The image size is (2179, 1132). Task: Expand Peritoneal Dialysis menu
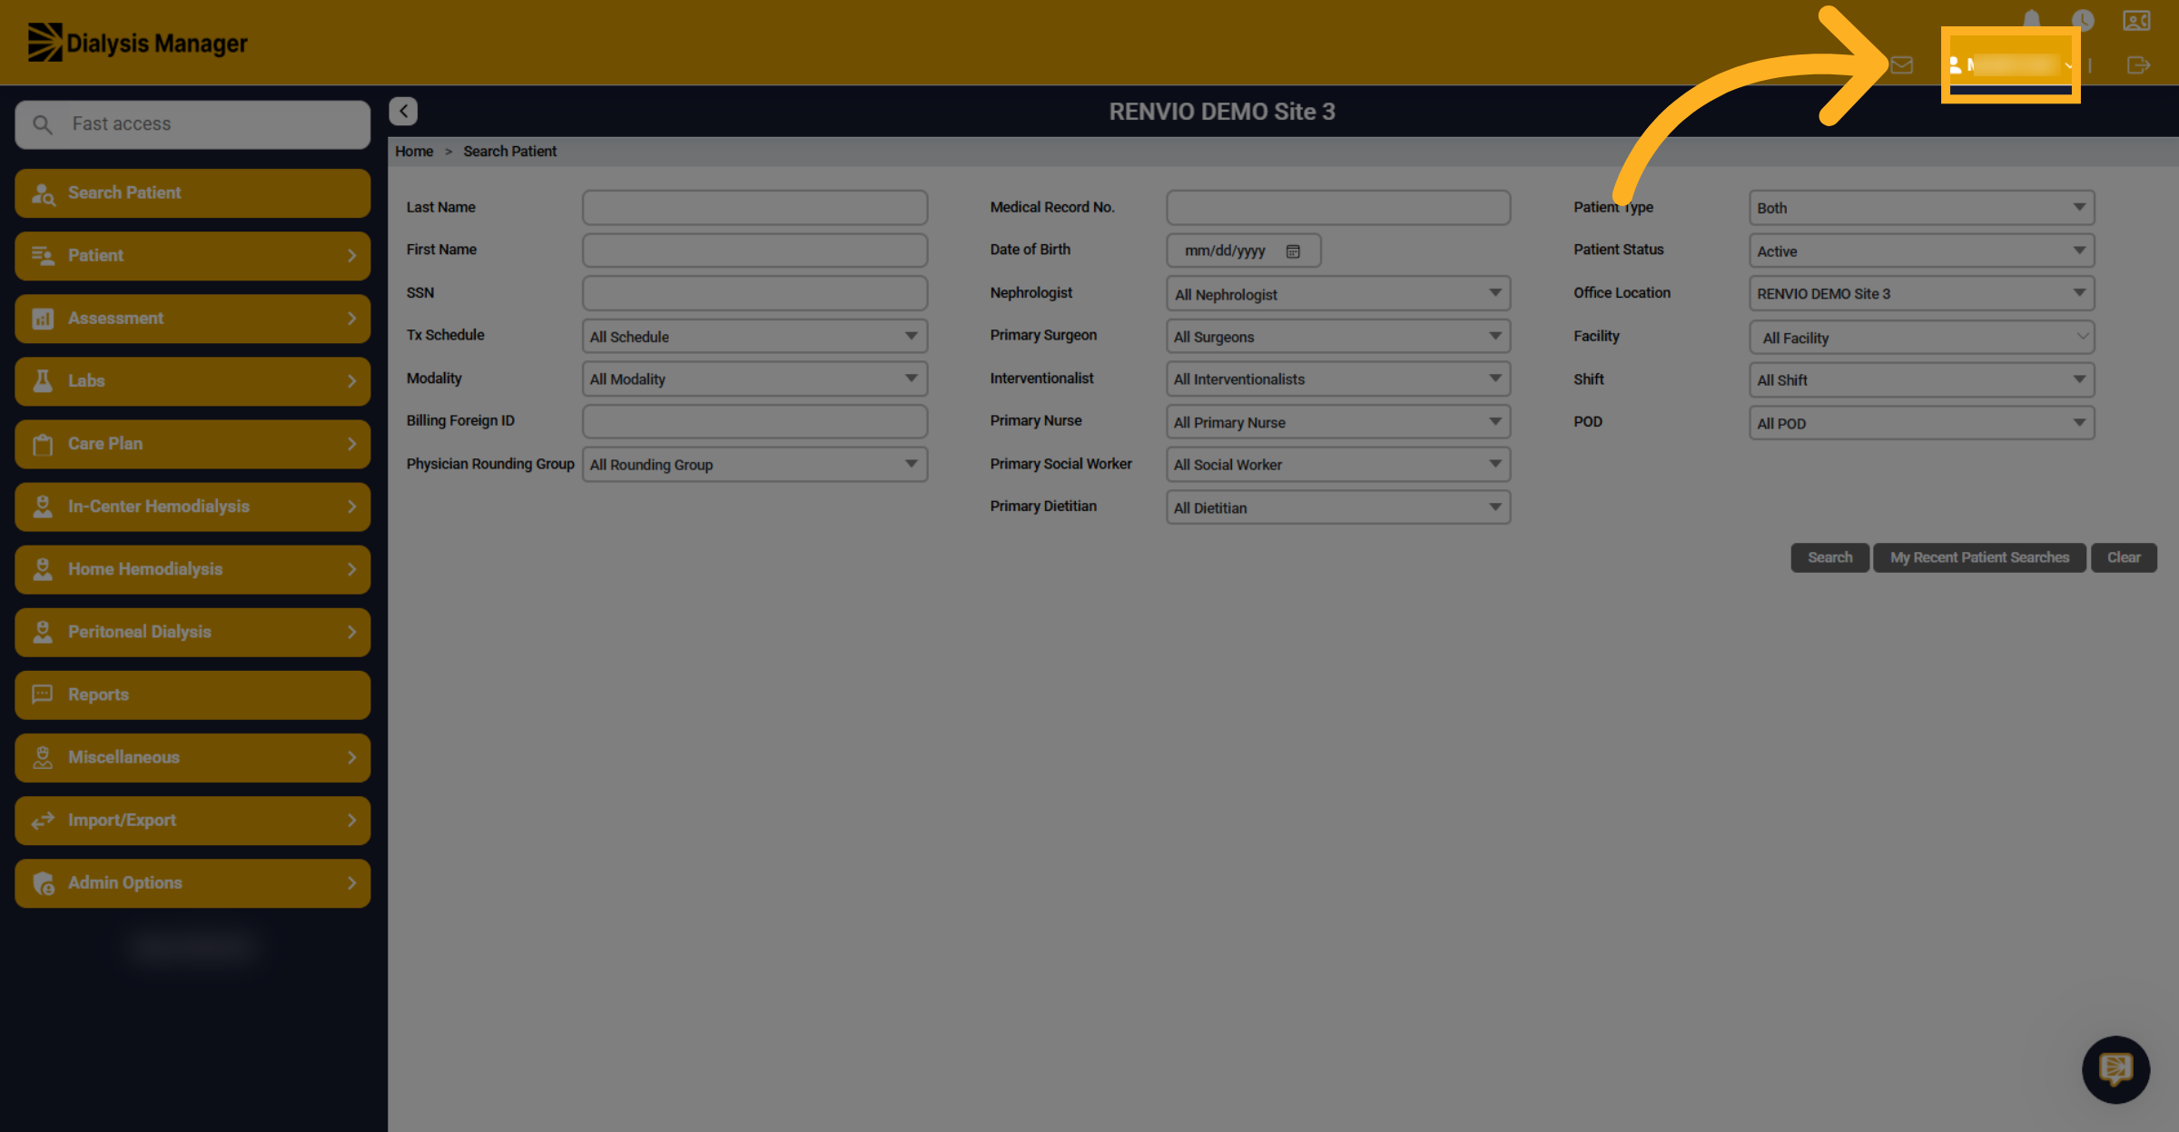tap(192, 632)
